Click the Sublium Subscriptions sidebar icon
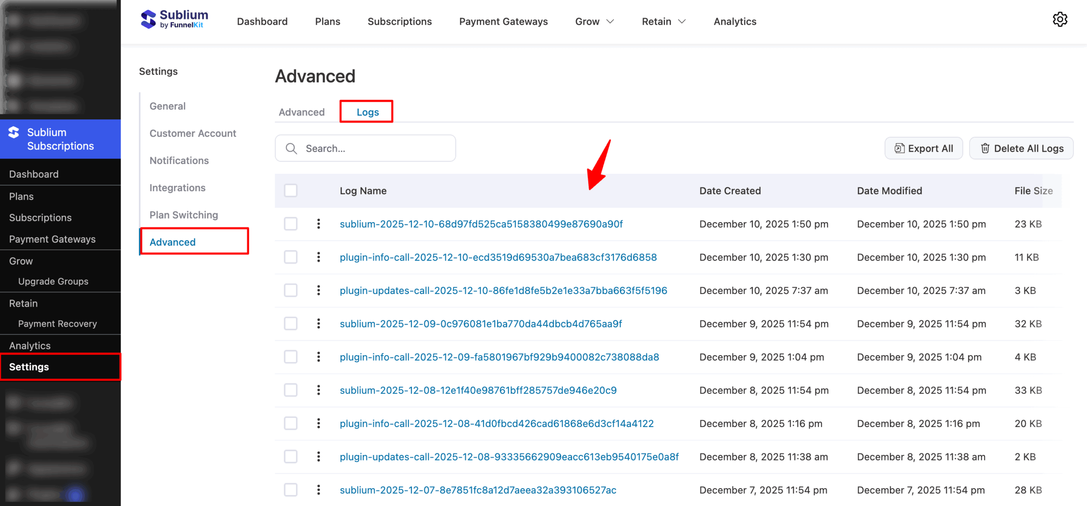 point(14,133)
